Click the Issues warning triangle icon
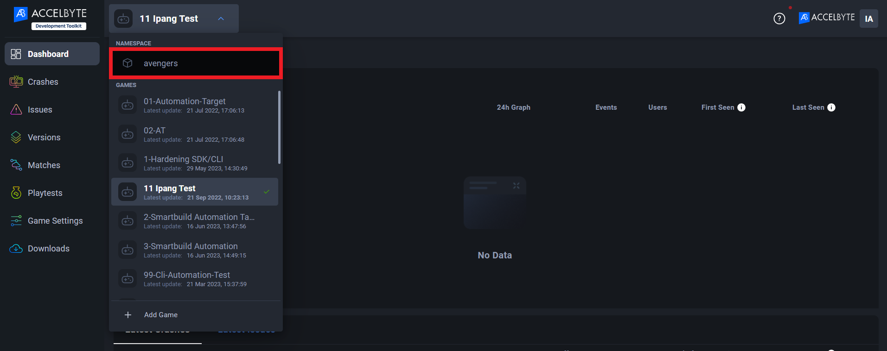Image resolution: width=887 pixels, height=351 pixels. pos(16,109)
